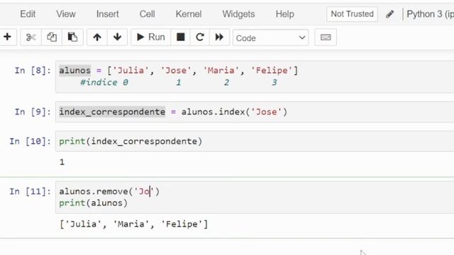Open the Cell menu
454x255 pixels.
147,14
